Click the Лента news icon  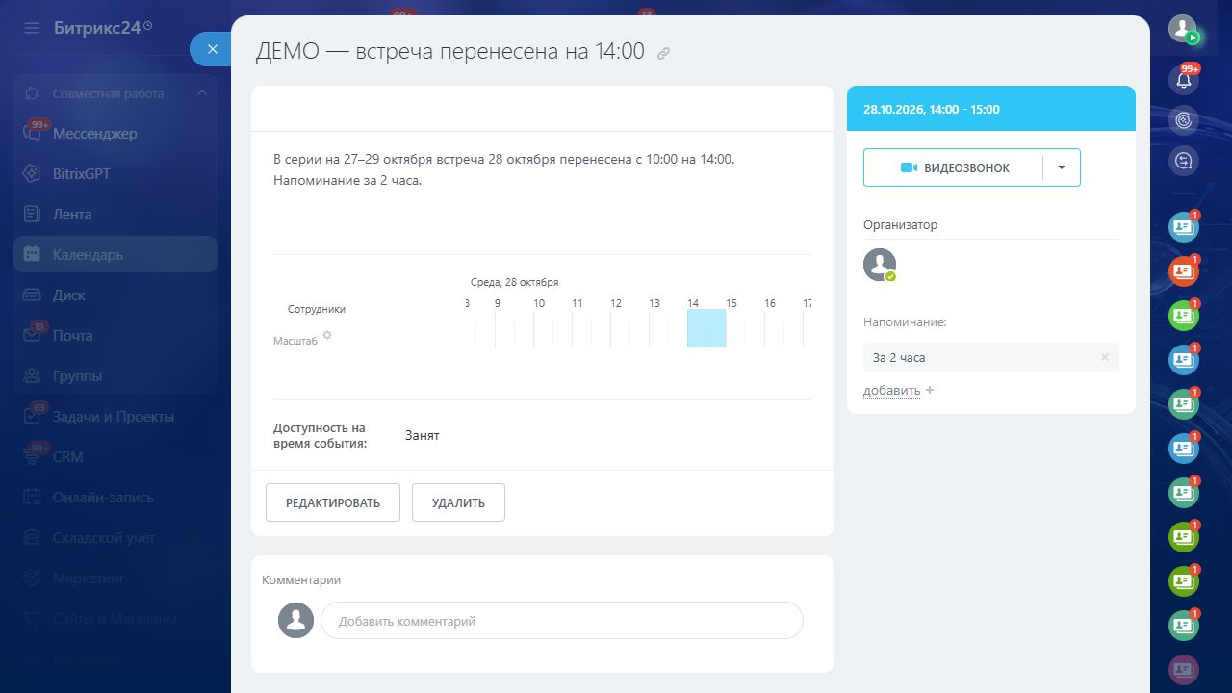tap(32, 215)
